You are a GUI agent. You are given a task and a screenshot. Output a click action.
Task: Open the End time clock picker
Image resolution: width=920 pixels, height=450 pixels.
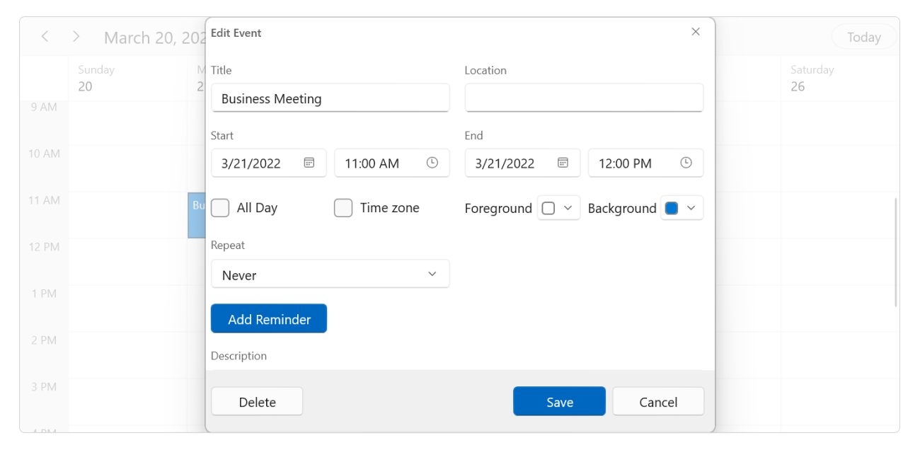685,162
